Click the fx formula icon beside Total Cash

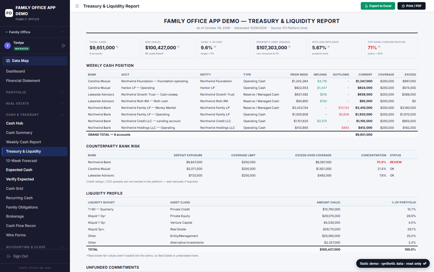click(117, 46)
